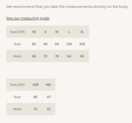The image size is (132, 123).
Task: Click the Bust value 97 for M/L
Action: coord(49,97)
